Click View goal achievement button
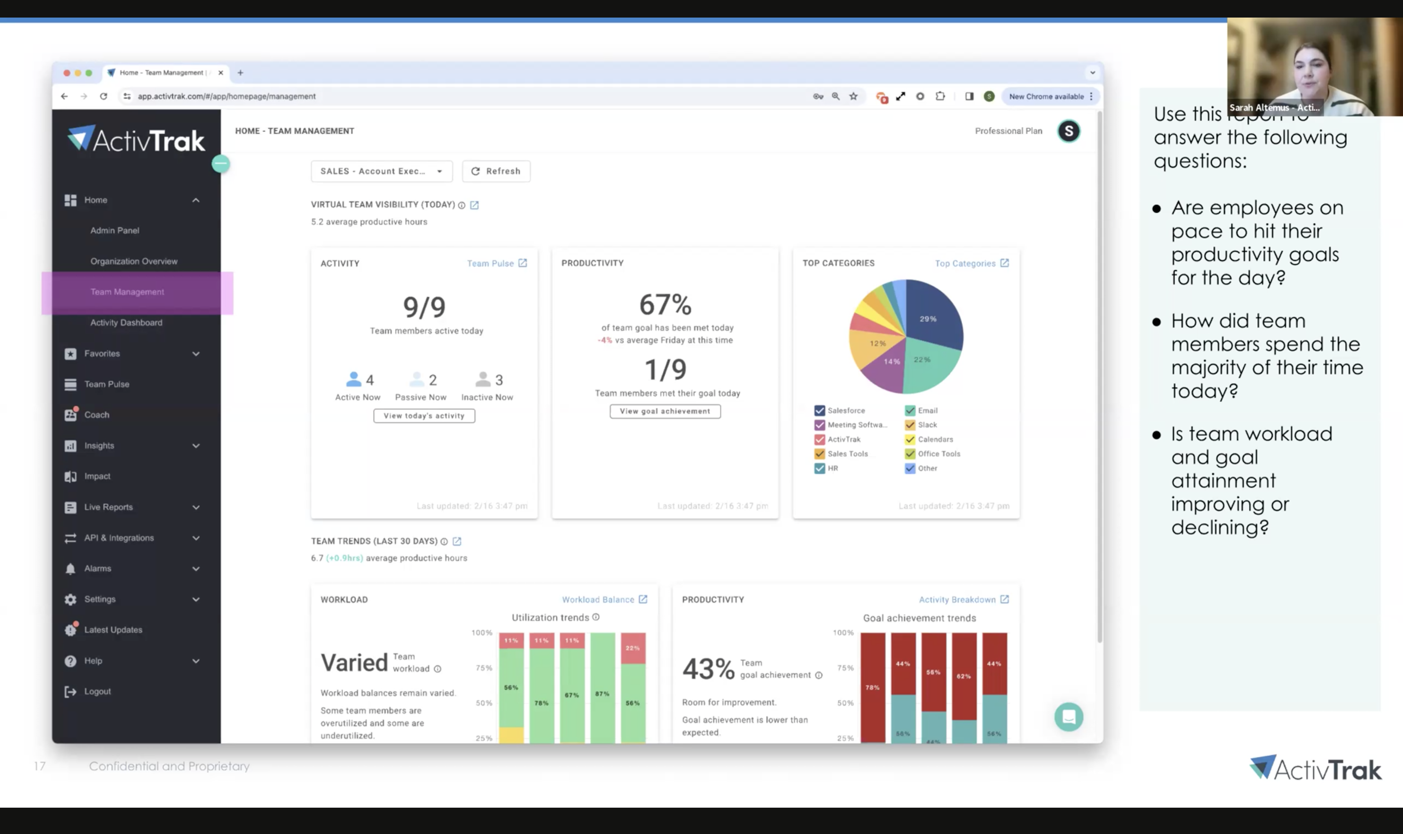 (x=665, y=411)
